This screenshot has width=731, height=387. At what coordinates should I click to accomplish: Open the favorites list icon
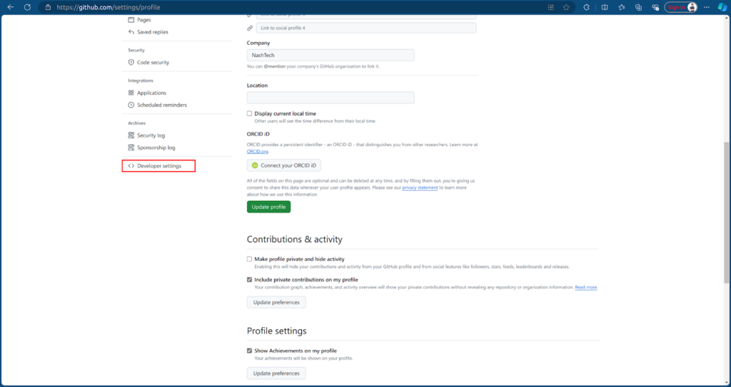click(621, 7)
